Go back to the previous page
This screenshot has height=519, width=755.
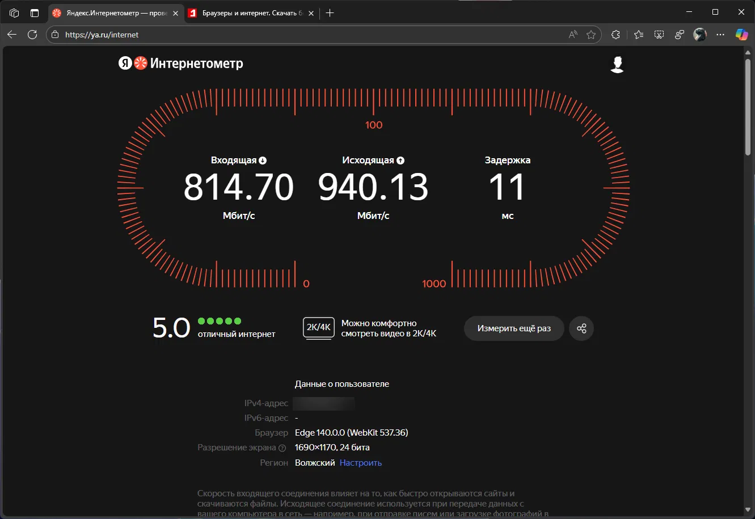(x=12, y=35)
